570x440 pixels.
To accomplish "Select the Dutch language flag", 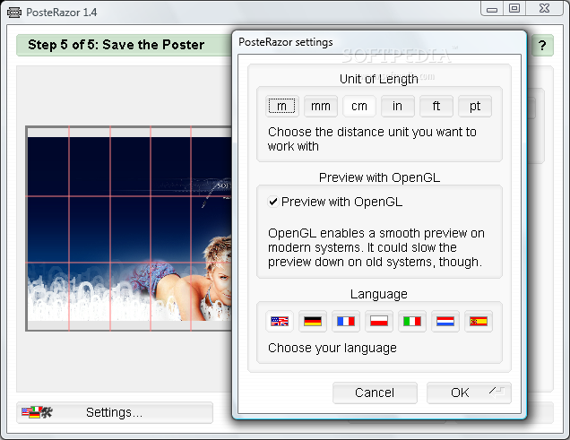I will (445, 321).
